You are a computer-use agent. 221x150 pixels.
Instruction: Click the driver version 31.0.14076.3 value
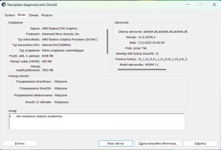pos(146,37)
